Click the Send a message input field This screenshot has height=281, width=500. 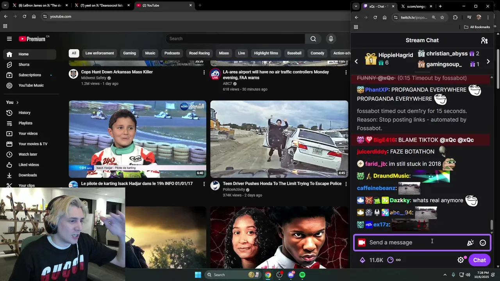[x=417, y=243]
